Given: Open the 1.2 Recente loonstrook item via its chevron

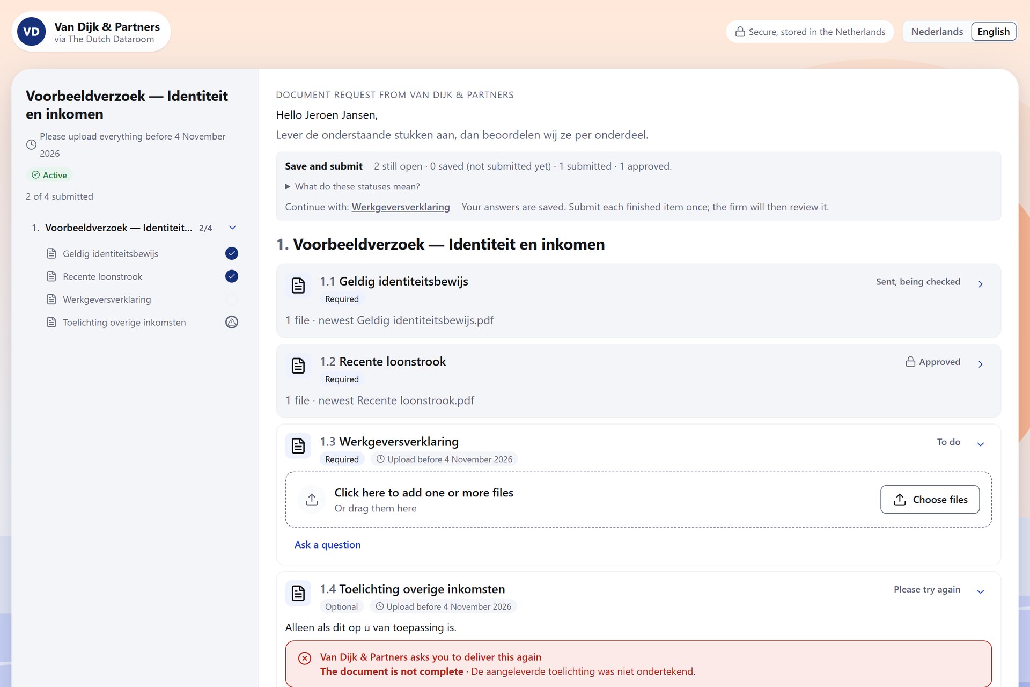Looking at the screenshot, I should [x=980, y=364].
